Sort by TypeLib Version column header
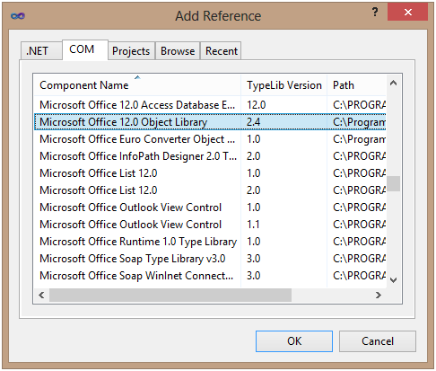Image resolution: width=436 pixels, height=371 pixels. 283,85
